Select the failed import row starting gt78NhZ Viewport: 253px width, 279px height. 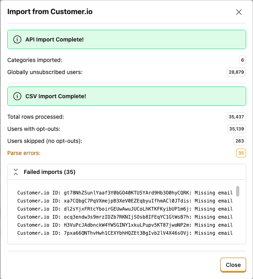[125, 193]
